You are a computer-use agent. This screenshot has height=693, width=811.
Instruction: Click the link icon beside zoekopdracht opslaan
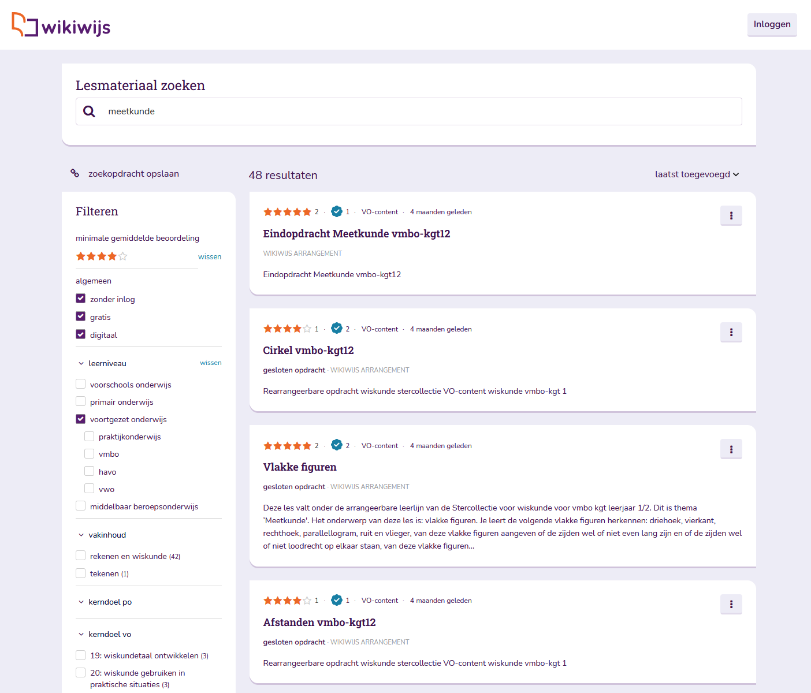point(75,173)
